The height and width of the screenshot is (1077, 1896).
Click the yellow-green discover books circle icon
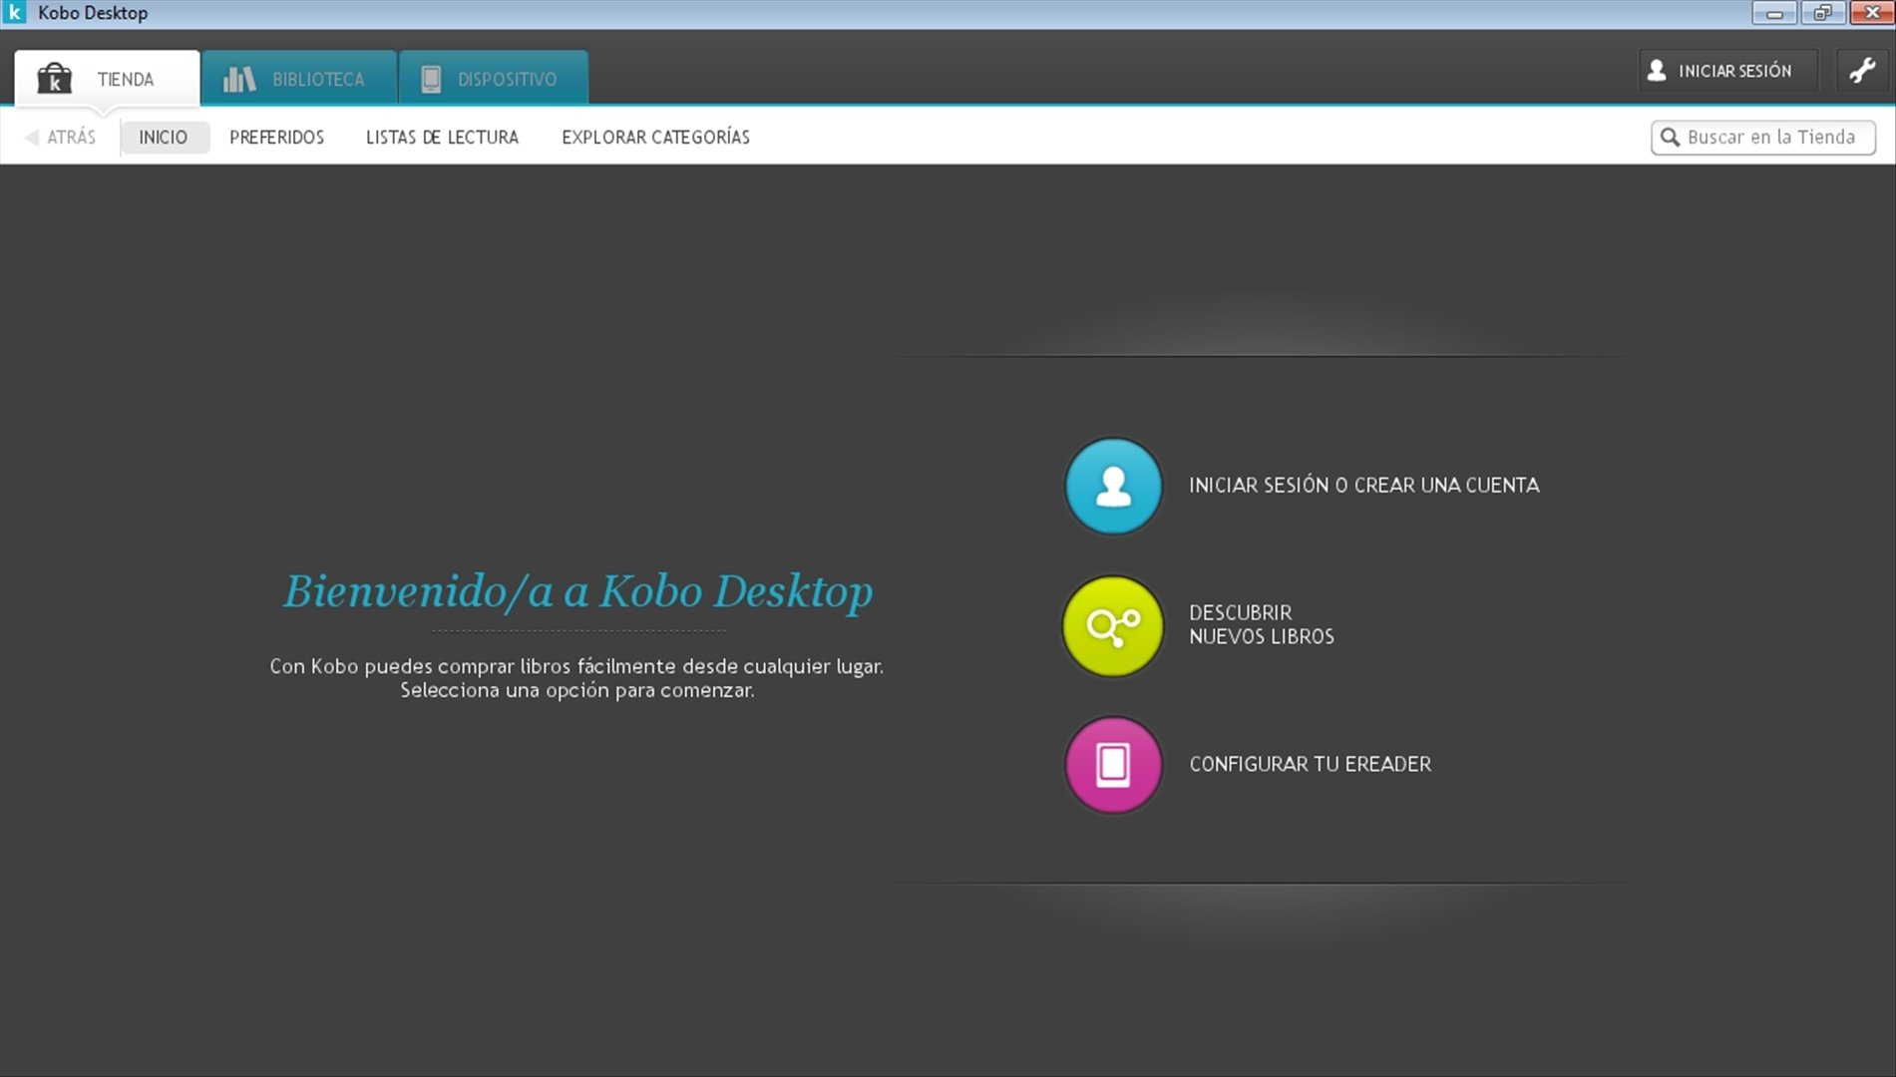tap(1113, 626)
